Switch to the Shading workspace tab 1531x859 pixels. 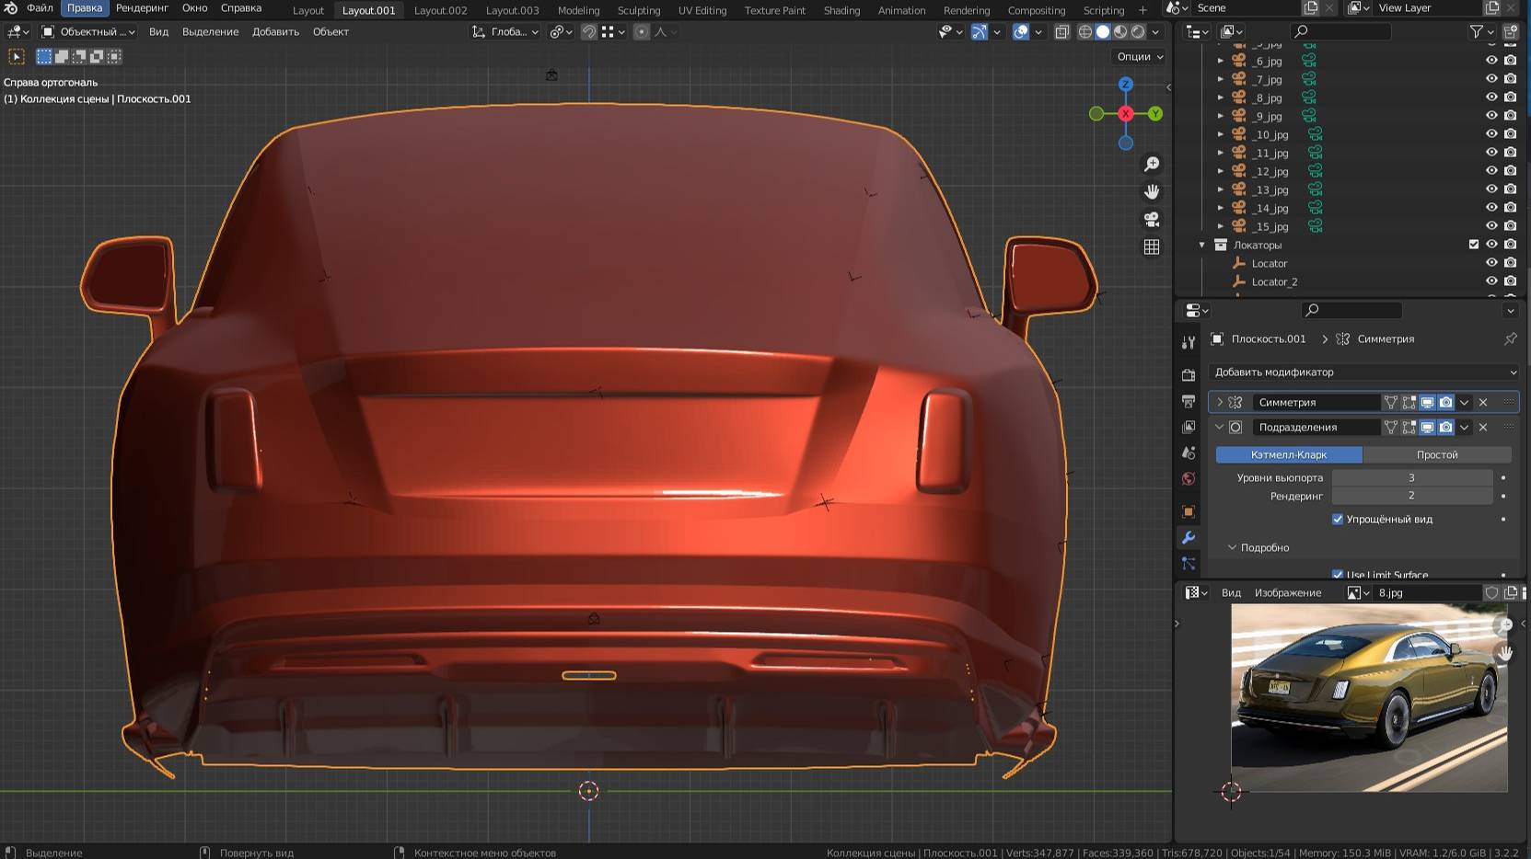click(841, 10)
